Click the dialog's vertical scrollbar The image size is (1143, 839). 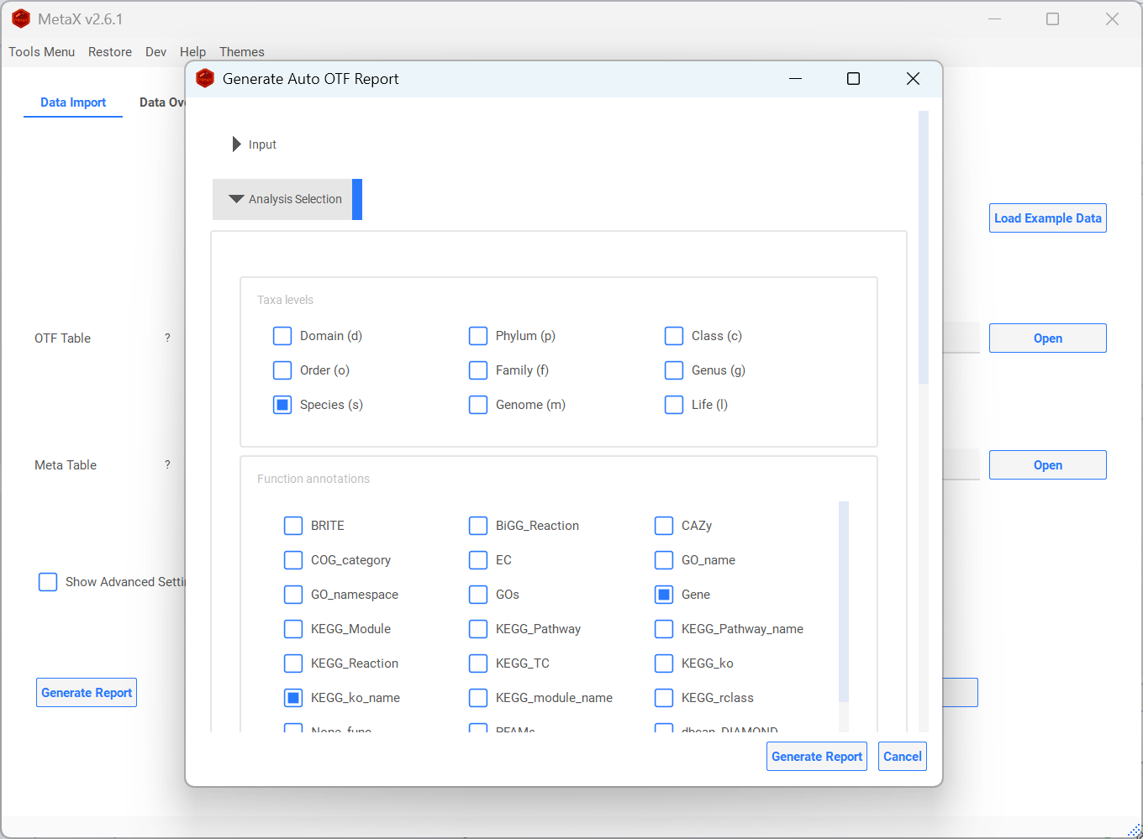click(924, 248)
